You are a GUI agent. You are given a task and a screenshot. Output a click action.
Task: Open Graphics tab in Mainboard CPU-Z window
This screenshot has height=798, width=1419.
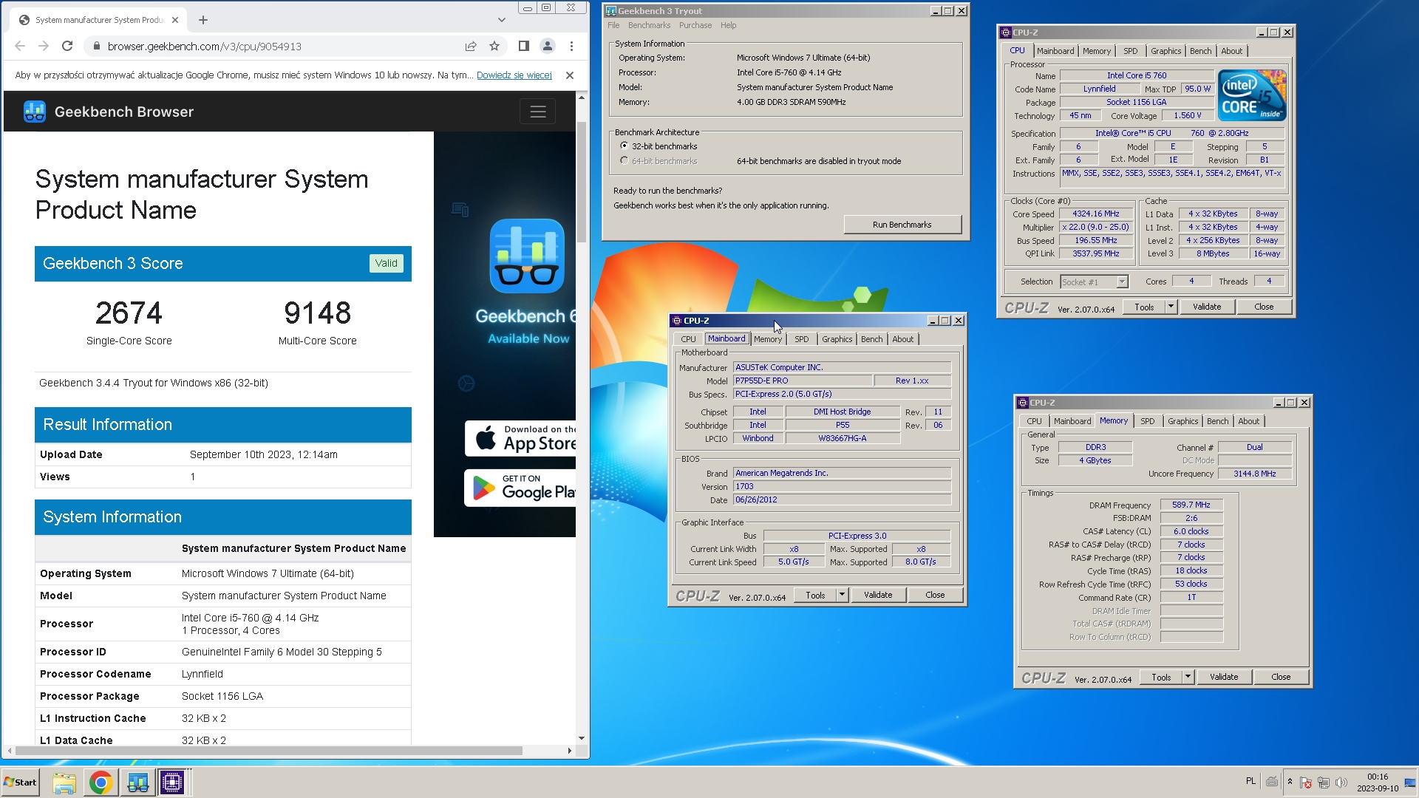tap(837, 339)
